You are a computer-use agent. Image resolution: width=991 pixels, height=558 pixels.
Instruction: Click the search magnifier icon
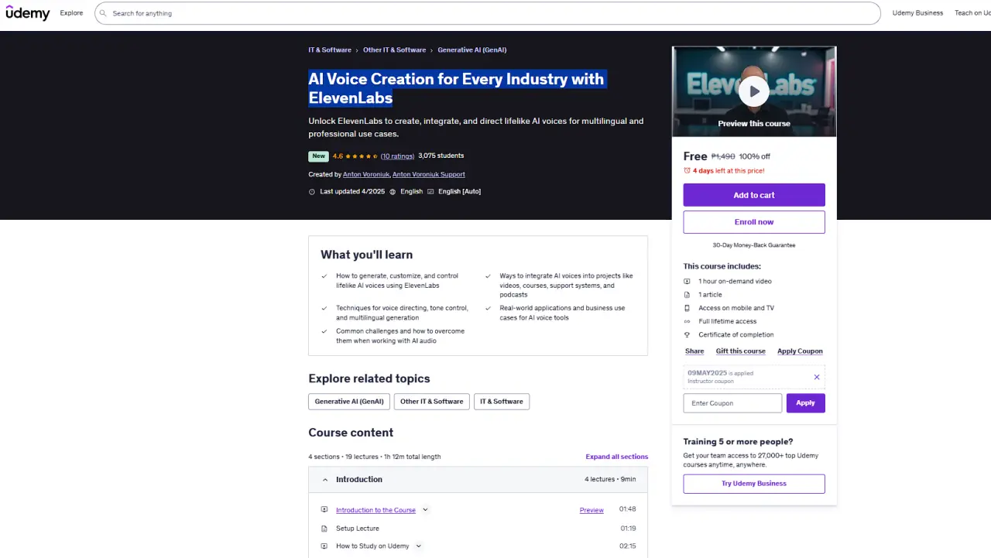coord(103,13)
